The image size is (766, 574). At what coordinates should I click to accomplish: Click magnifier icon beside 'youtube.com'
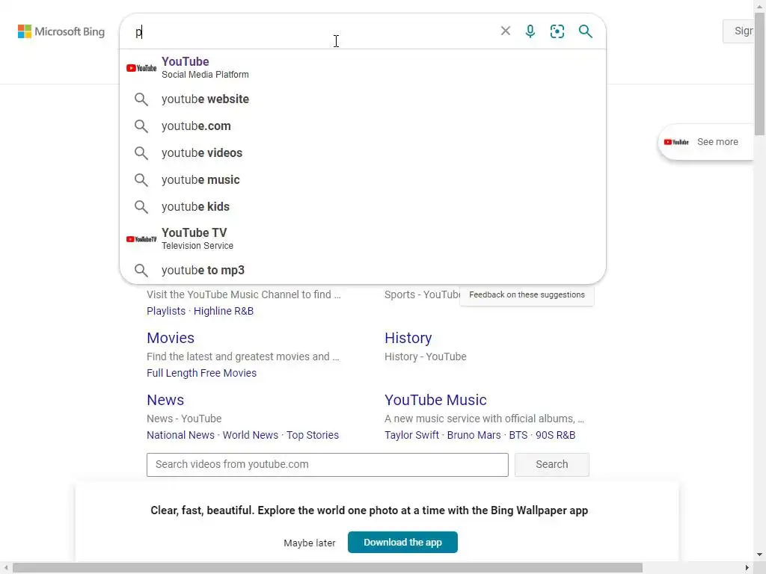coord(141,126)
